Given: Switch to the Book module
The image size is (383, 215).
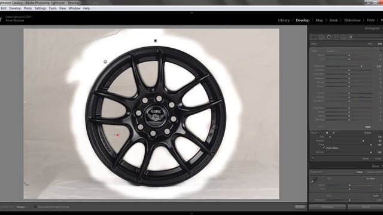Looking at the screenshot, I should point(333,20).
